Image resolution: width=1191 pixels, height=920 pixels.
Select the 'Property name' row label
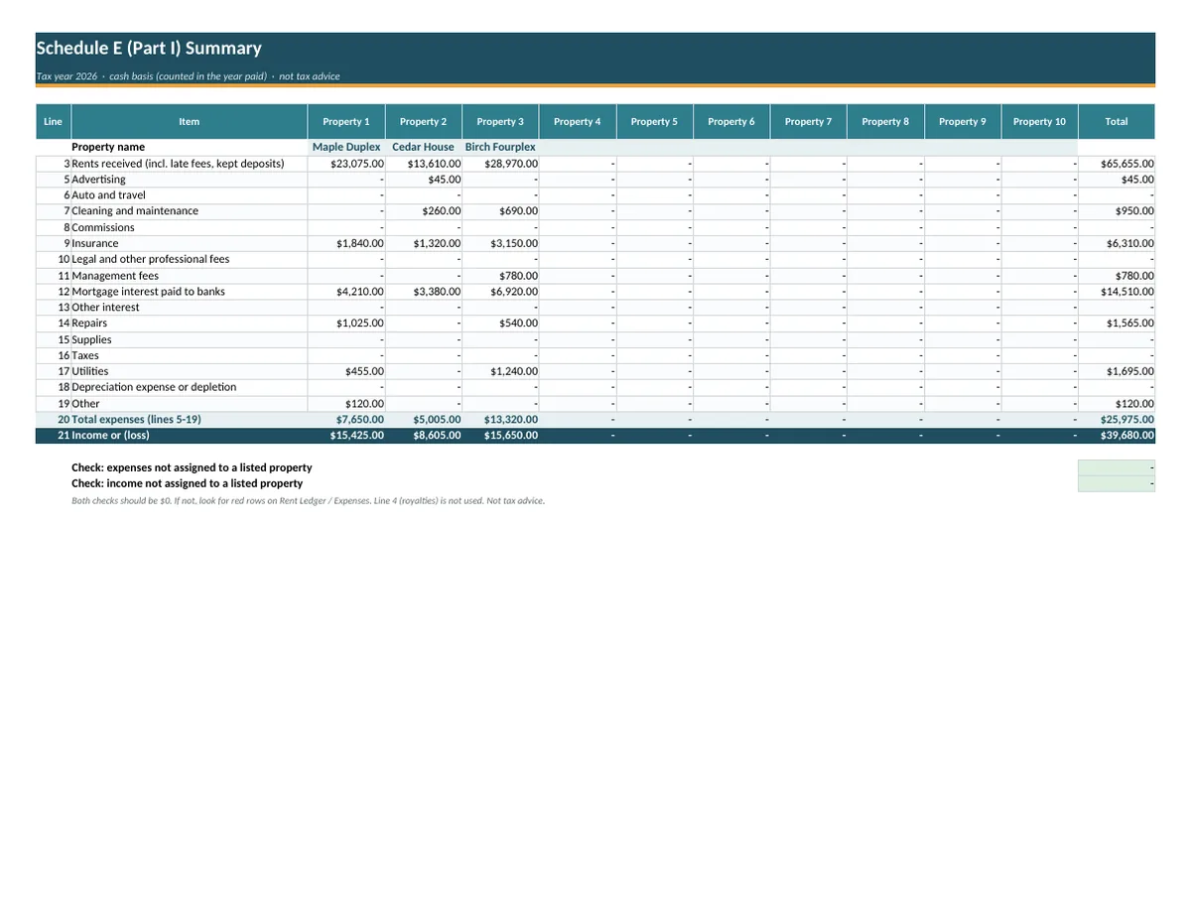(x=108, y=147)
